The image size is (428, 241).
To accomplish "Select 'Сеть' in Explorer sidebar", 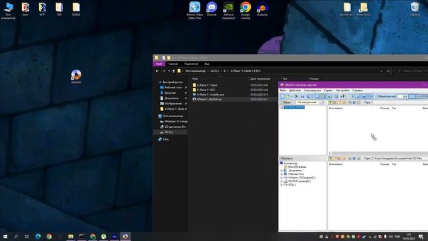I will tap(166, 139).
